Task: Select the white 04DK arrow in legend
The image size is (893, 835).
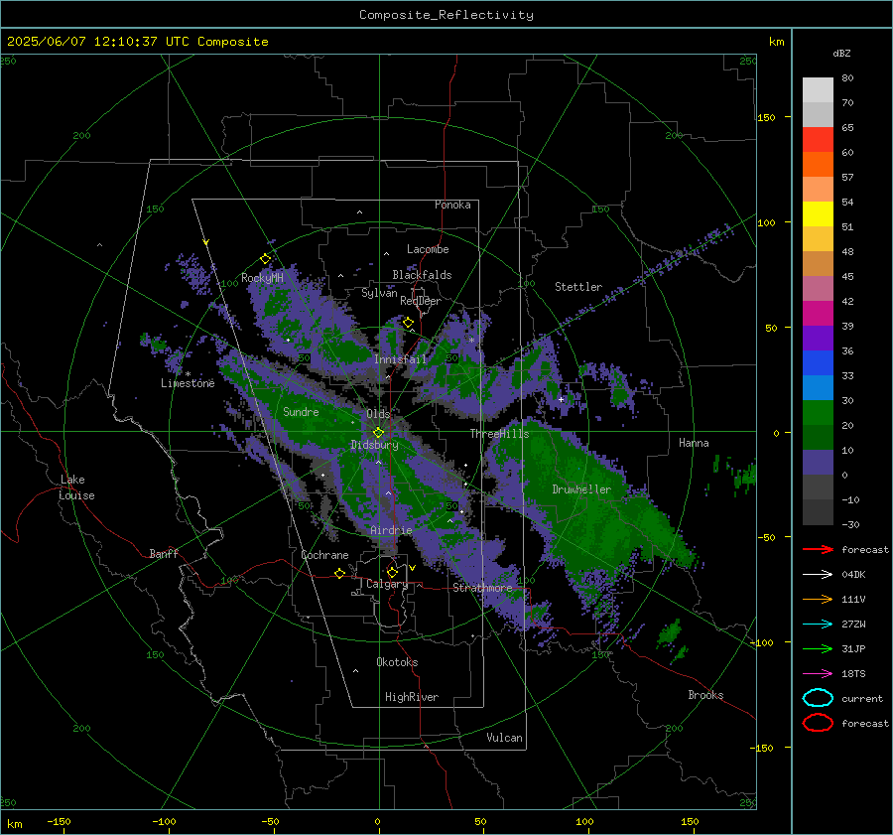Action: coord(818,574)
